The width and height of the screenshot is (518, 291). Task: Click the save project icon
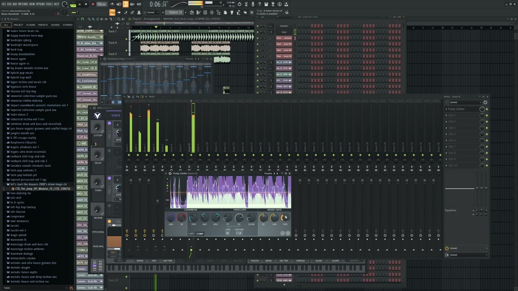pos(266,4)
